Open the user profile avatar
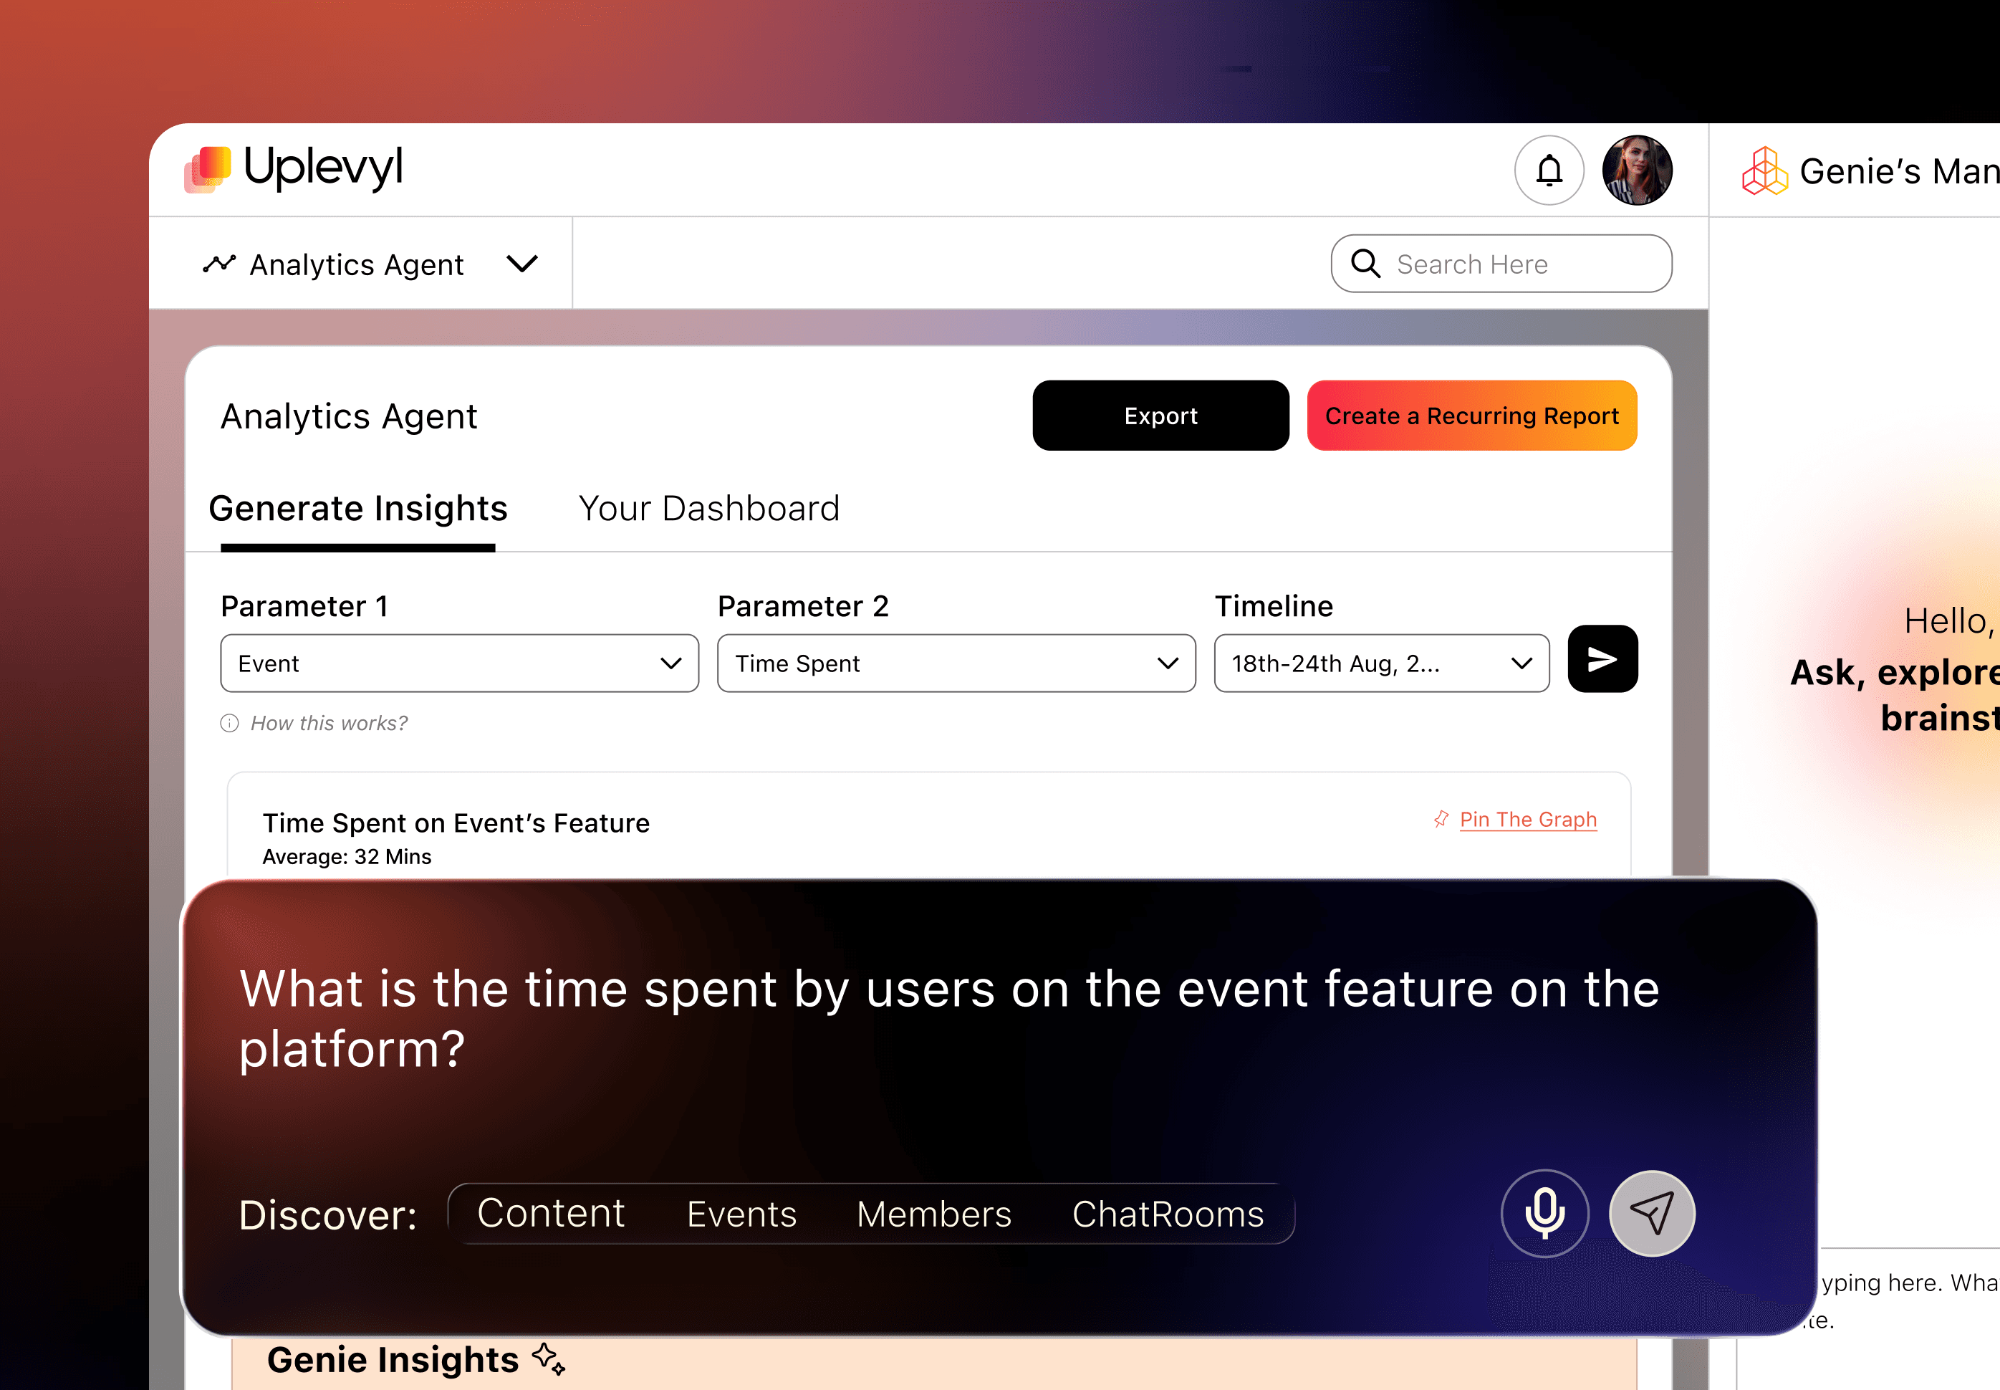Screen dimensions: 2000x1390 tap(1637, 170)
